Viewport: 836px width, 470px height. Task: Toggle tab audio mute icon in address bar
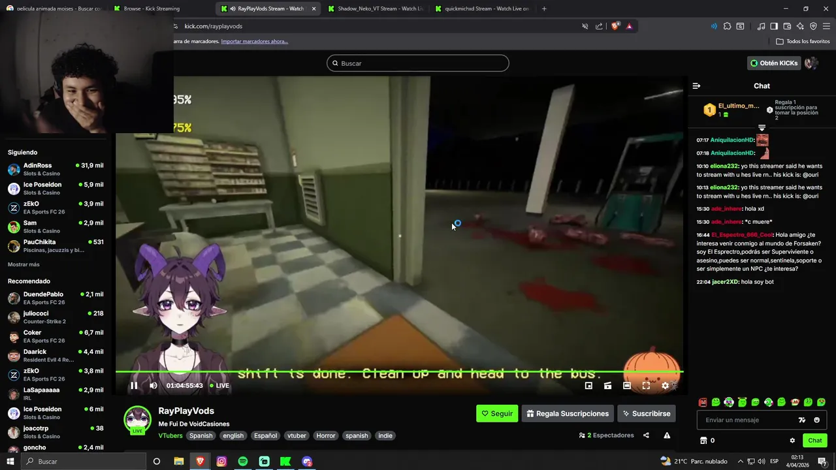coord(585,26)
